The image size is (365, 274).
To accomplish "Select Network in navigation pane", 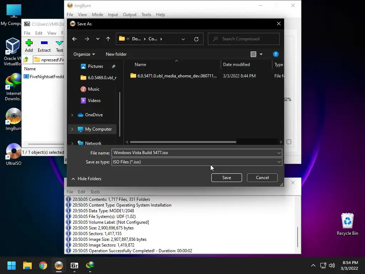I will 93,143.
